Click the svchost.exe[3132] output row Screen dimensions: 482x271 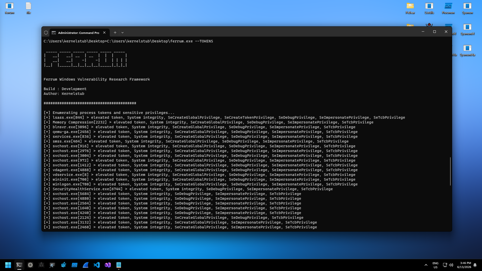pos(180,222)
